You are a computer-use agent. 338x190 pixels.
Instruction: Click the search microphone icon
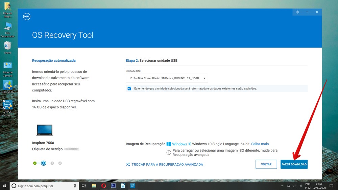[x=75, y=186]
